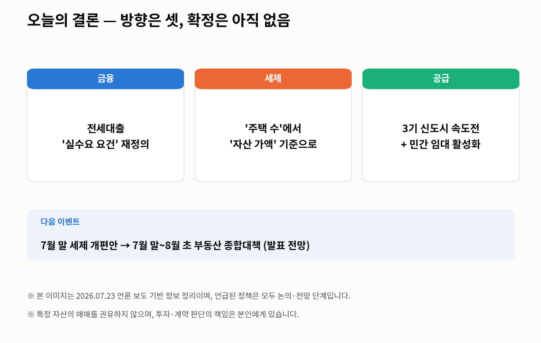
Task: Click the green 공급 card header
Action: coord(441,79)
